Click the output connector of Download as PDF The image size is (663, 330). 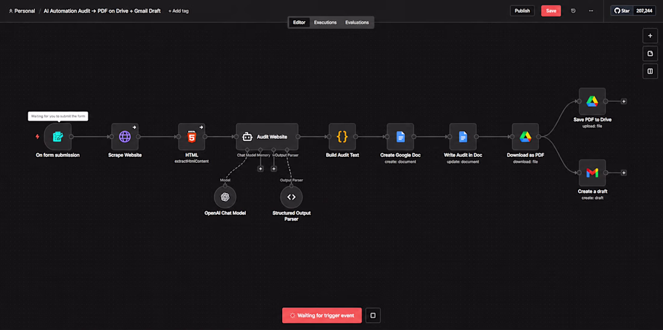[x=539, y=137]
